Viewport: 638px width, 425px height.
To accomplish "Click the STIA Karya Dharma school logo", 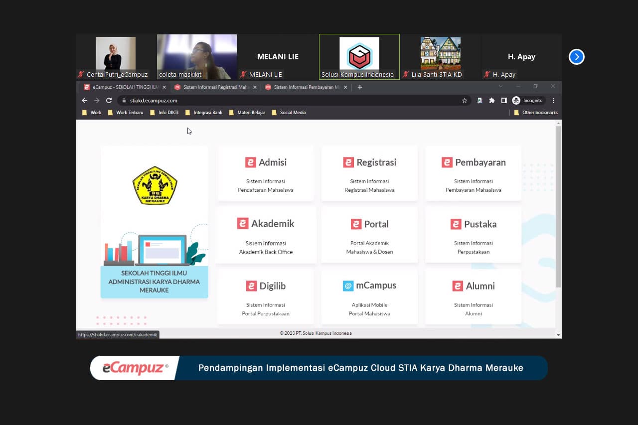I will 155,185.
